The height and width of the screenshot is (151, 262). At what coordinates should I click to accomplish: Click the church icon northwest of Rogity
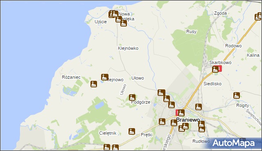237,95
